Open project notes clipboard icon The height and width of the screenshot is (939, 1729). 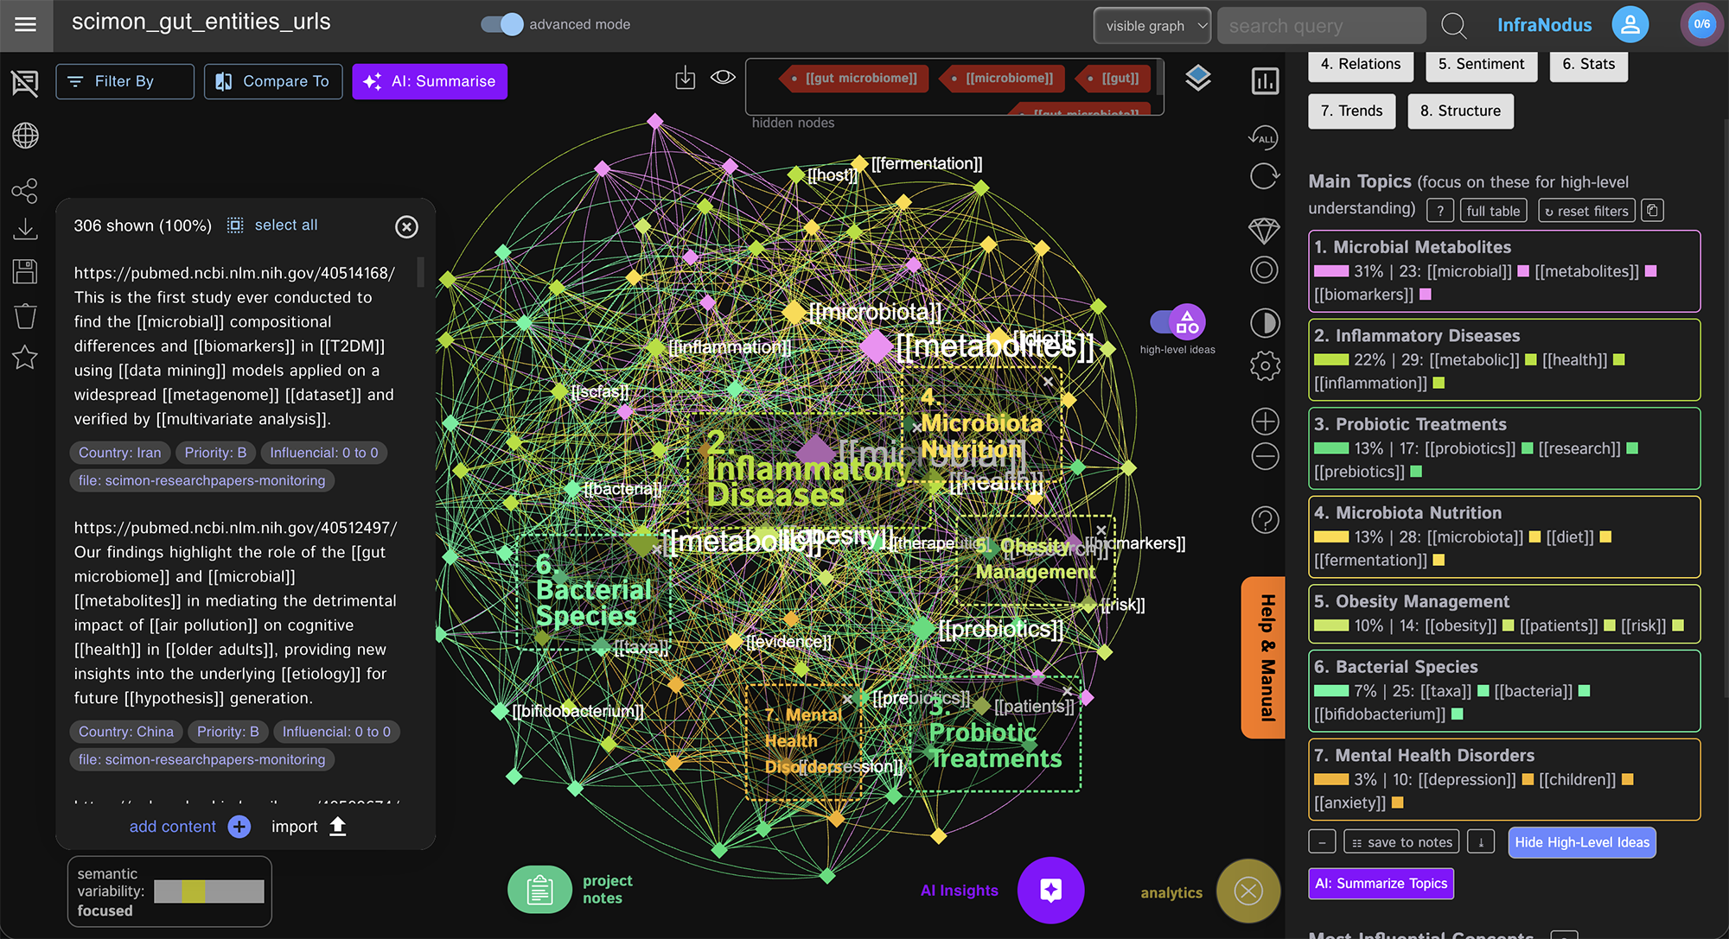[539, 890]
